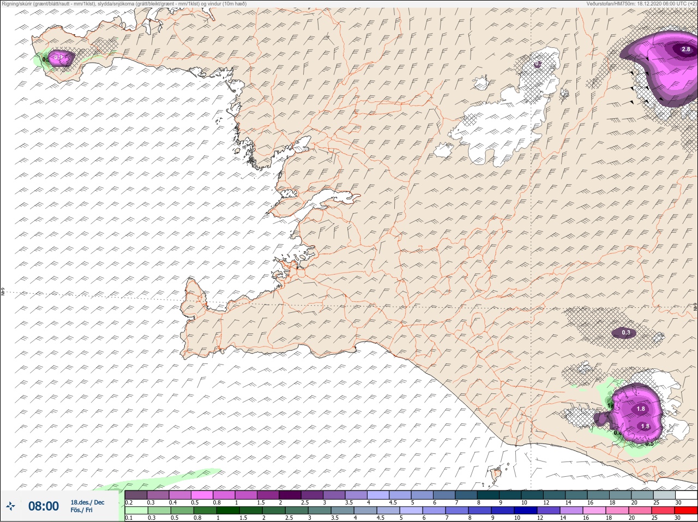The image size is (698, 522).
Task: Click the palest green first swatch in rain legend
Action: [x=136, y=511]
